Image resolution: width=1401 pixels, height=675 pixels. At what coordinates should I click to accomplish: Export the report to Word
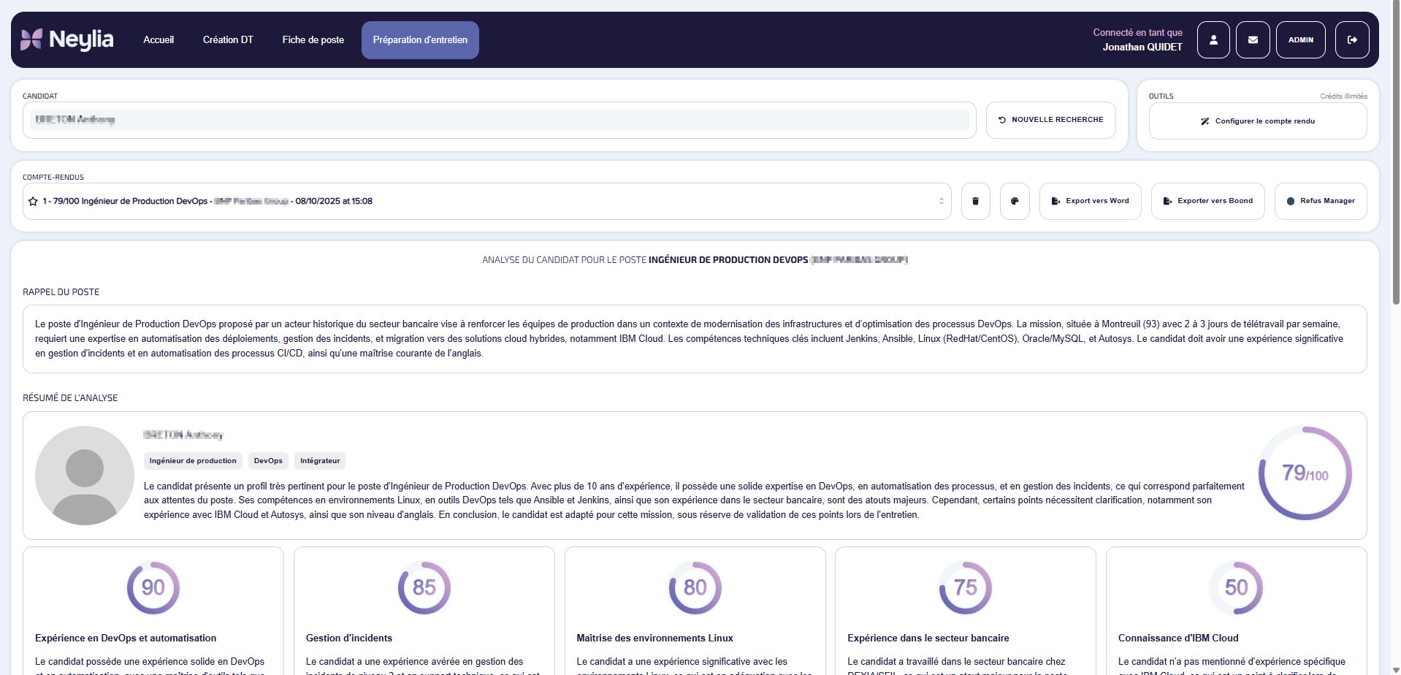click(x=1090, y=201)
